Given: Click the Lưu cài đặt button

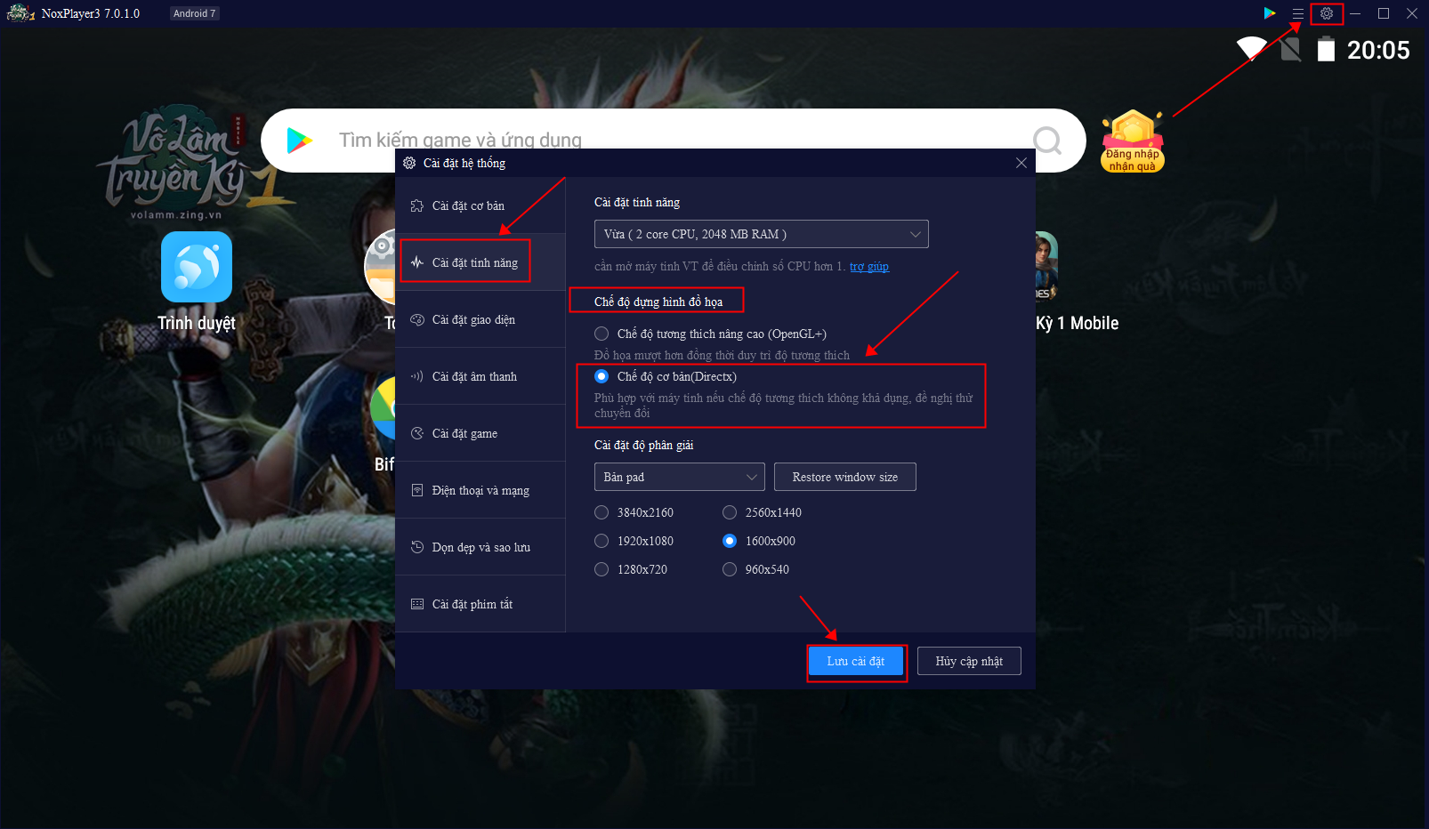Looking at the screenshot, I should pos(855,661).
